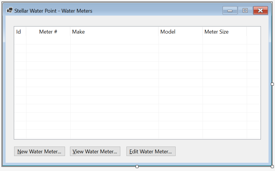Viewport: 275px width, 171px height.
Task: Click the New Water Meter button
Action: (39, 151)
